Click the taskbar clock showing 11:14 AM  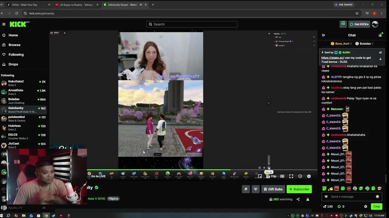(379, 216)
